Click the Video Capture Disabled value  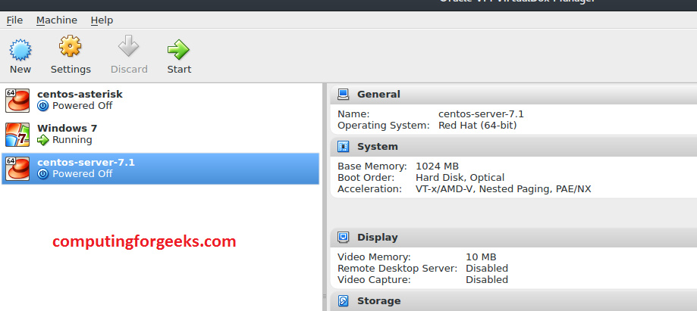click(x=487, y=280)
